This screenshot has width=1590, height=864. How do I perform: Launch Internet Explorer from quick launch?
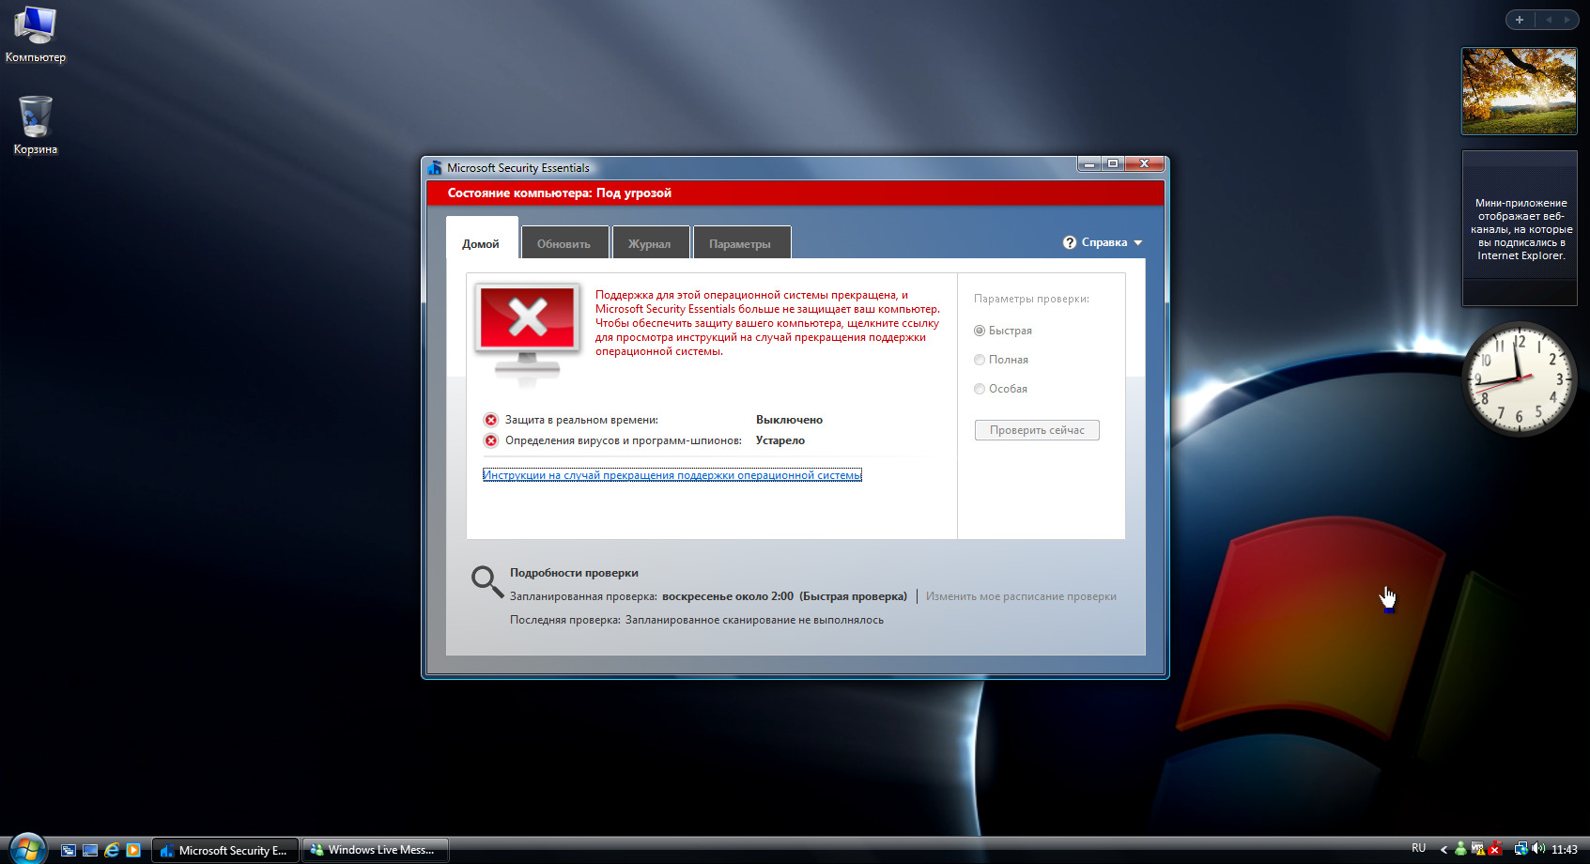click(112, 850)
